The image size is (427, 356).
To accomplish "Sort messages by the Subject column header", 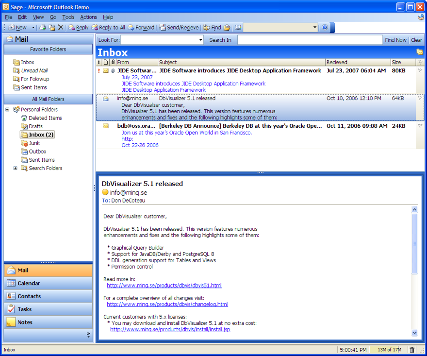I will pos(242,63).
